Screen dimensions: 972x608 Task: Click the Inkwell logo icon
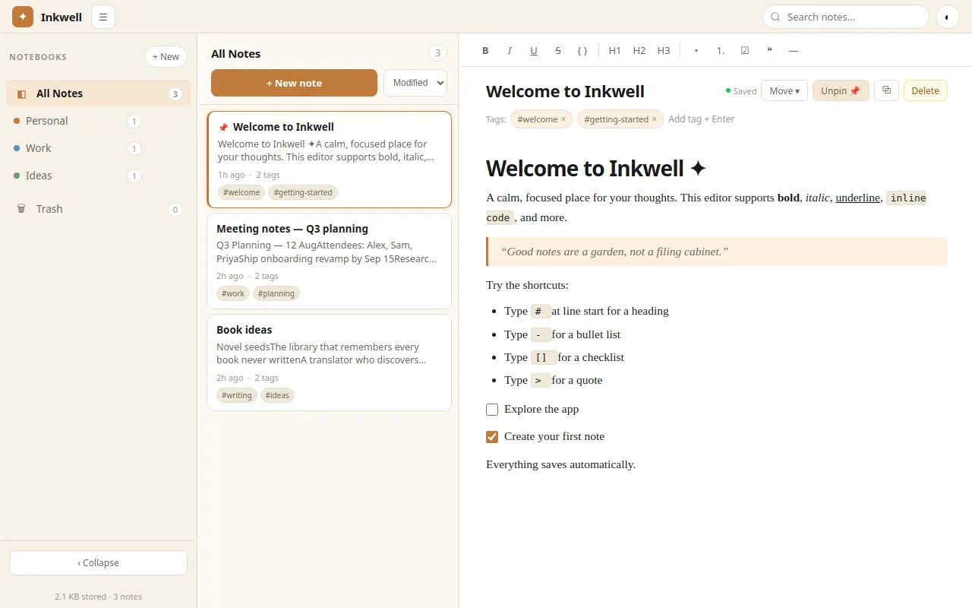[x=23, y=17]
